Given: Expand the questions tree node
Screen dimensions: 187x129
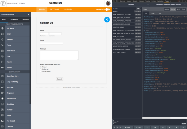Looking at the screenshot, I should point(143,19).
